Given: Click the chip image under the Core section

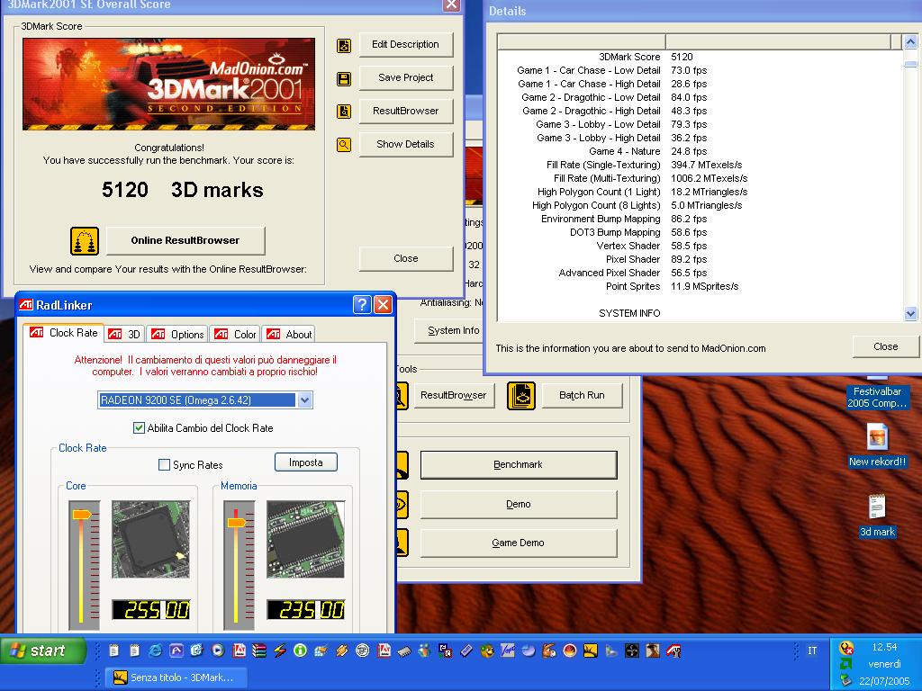Looking at the screenshot, I should (150, 539).
